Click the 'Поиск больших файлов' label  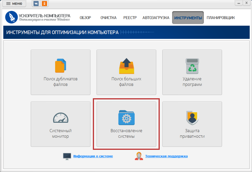click(x=126, y=82)
